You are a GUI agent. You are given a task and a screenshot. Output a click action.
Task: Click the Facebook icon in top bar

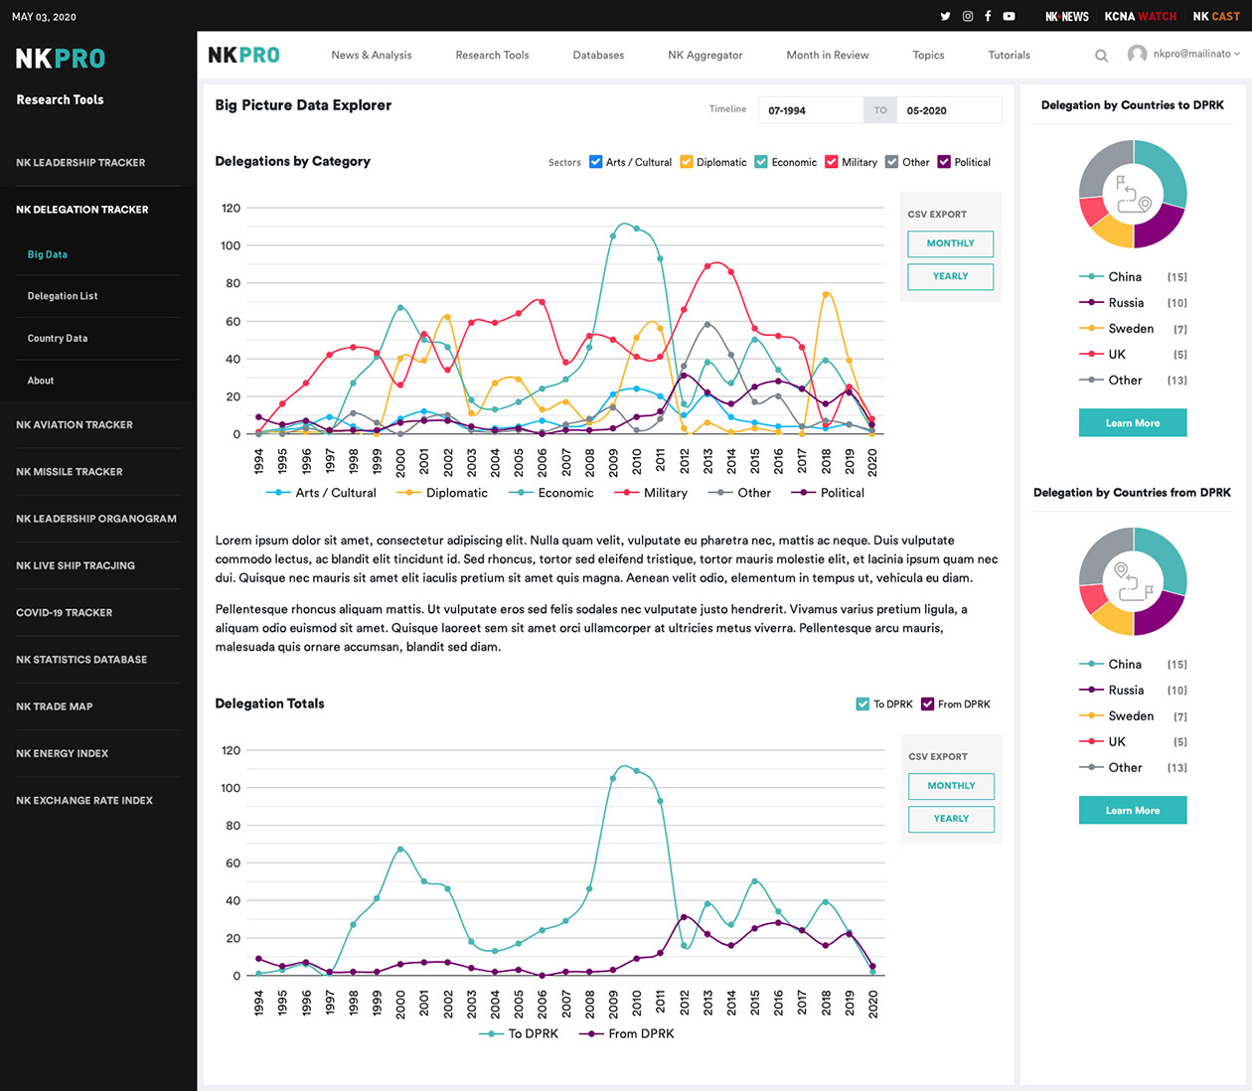[988, 16]
